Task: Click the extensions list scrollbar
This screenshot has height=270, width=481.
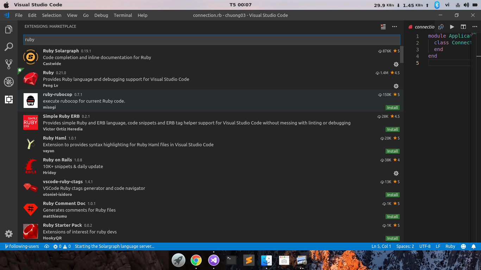Action: (x=402, y=54)
